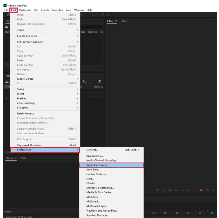Expand the Insert submenu
This screenshot has width=219, height=218.
[x=45, y=94]
